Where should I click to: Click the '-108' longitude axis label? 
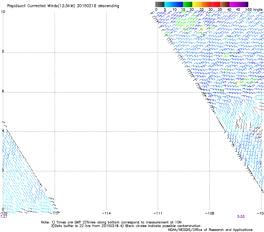pos(210,213)
